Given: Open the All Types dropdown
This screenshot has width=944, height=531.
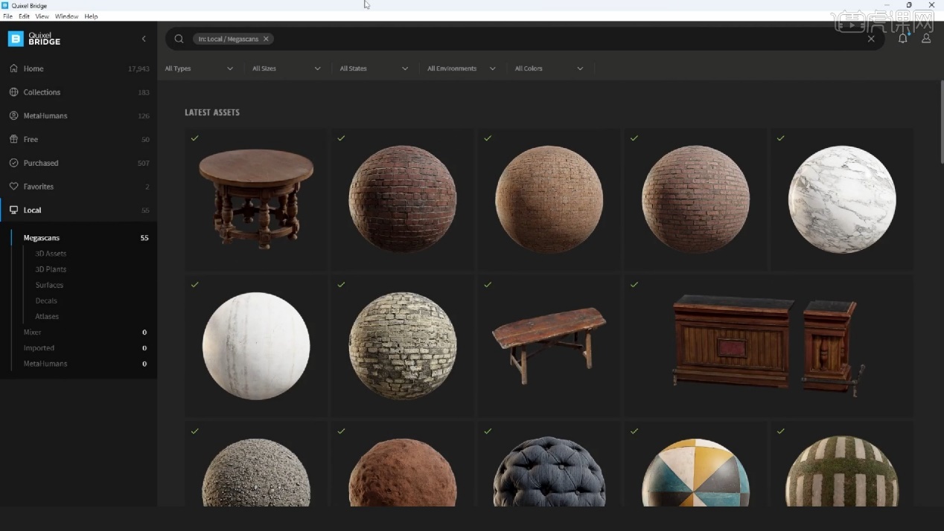Looking at the screenshot, I should [x=199, y=68].
